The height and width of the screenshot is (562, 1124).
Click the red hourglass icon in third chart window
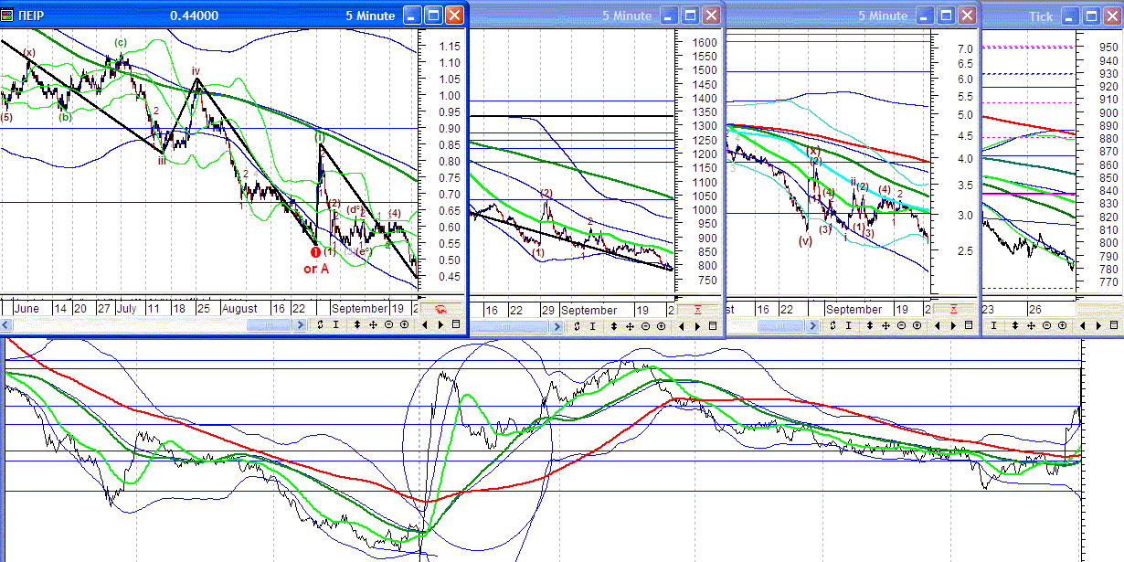pyautogui.click(x=955, y=310)
